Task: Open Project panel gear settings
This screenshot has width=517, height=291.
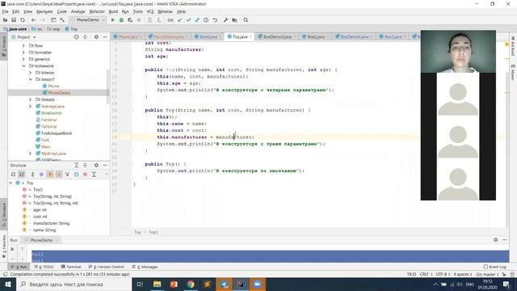Action: click(x=96, y=37)
